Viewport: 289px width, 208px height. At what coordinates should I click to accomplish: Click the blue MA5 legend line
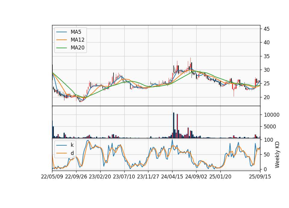pyautogui.click(x=61, y=32)
